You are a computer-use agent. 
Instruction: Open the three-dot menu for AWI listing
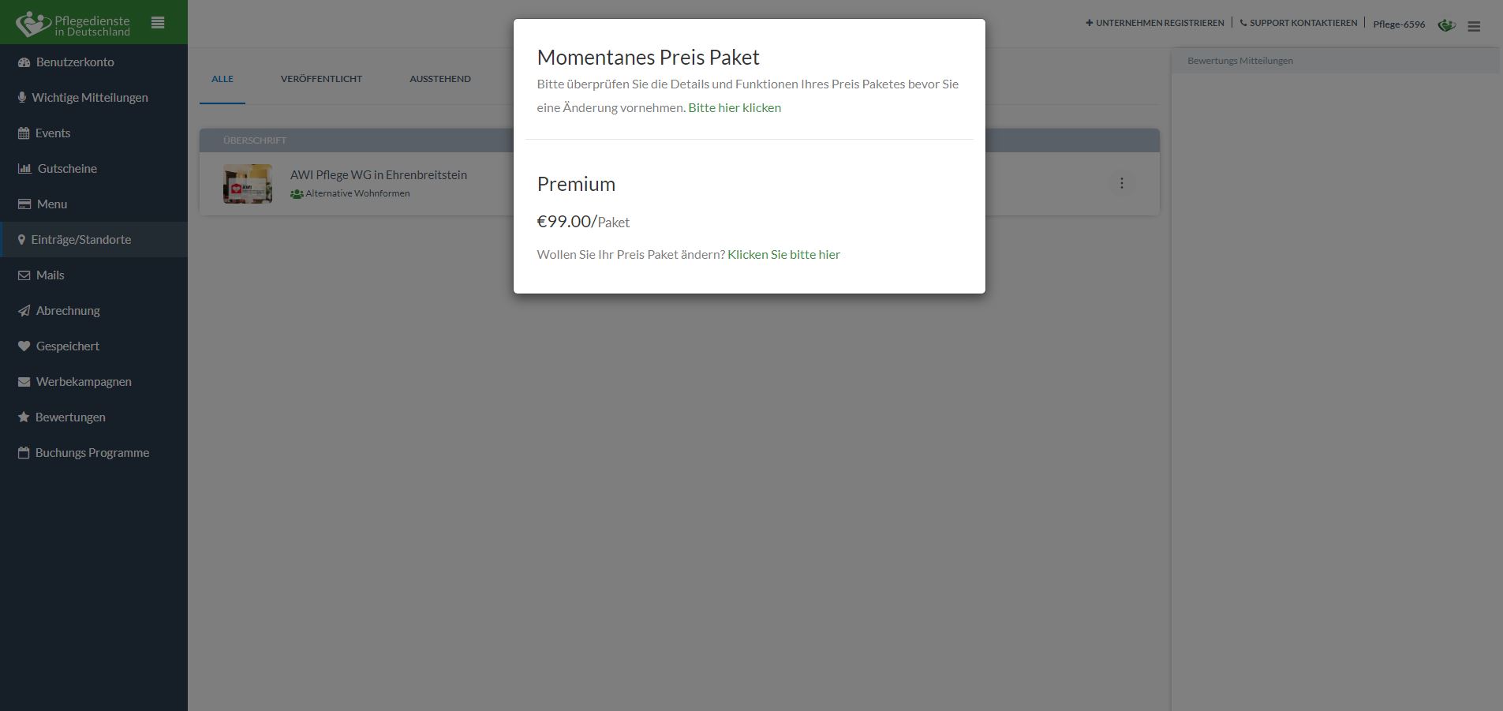(x=1121, y=183)
